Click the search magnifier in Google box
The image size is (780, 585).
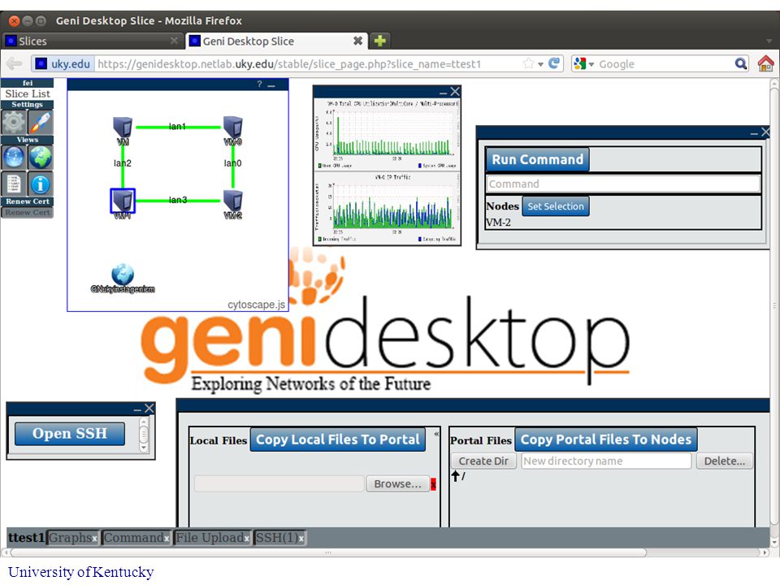(x=741, y=63)
